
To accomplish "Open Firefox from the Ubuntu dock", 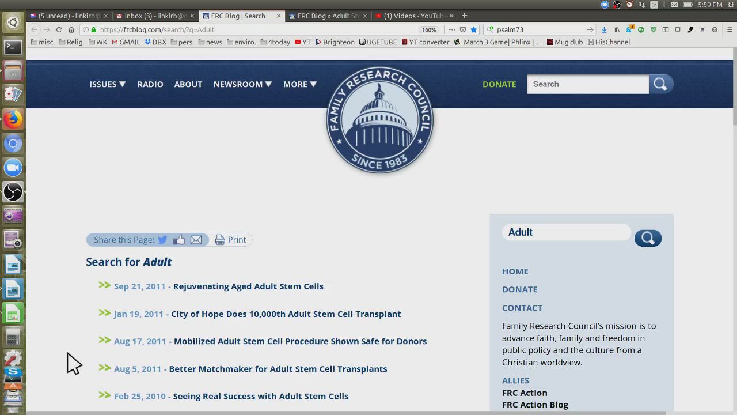I will (x=13, y=119).
